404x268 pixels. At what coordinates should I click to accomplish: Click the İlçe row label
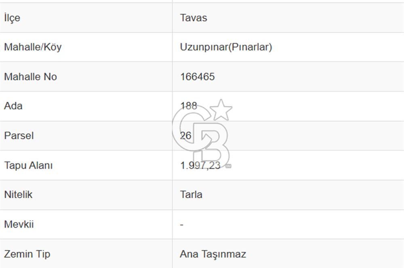pos(12,18)
